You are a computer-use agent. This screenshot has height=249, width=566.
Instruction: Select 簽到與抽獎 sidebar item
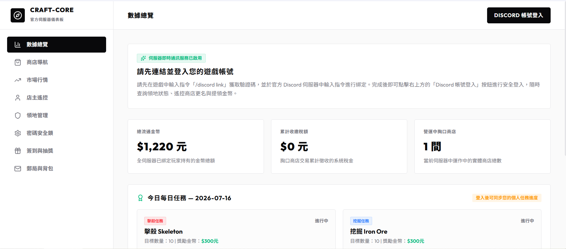[x=56, y=151]
